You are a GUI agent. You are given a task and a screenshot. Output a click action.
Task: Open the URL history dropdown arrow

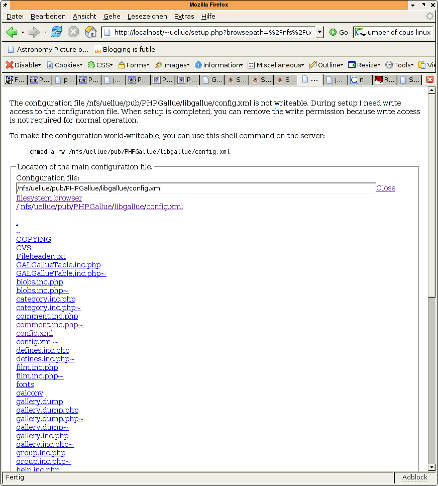click(319, 32)
